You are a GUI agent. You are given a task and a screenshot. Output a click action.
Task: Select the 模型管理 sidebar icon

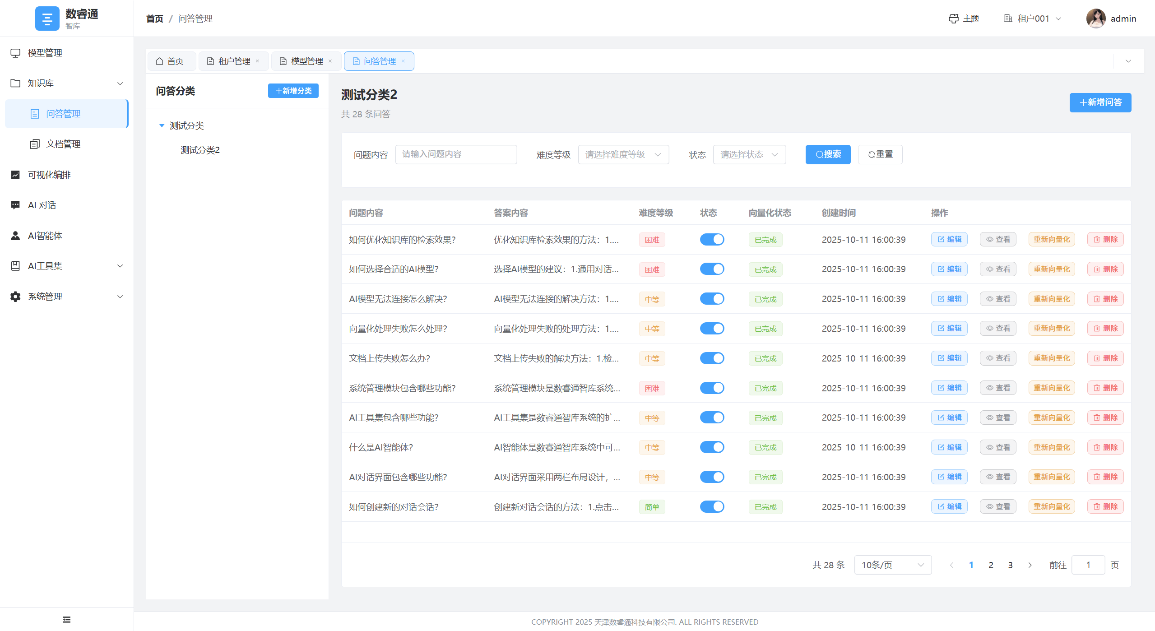point(16,52)
